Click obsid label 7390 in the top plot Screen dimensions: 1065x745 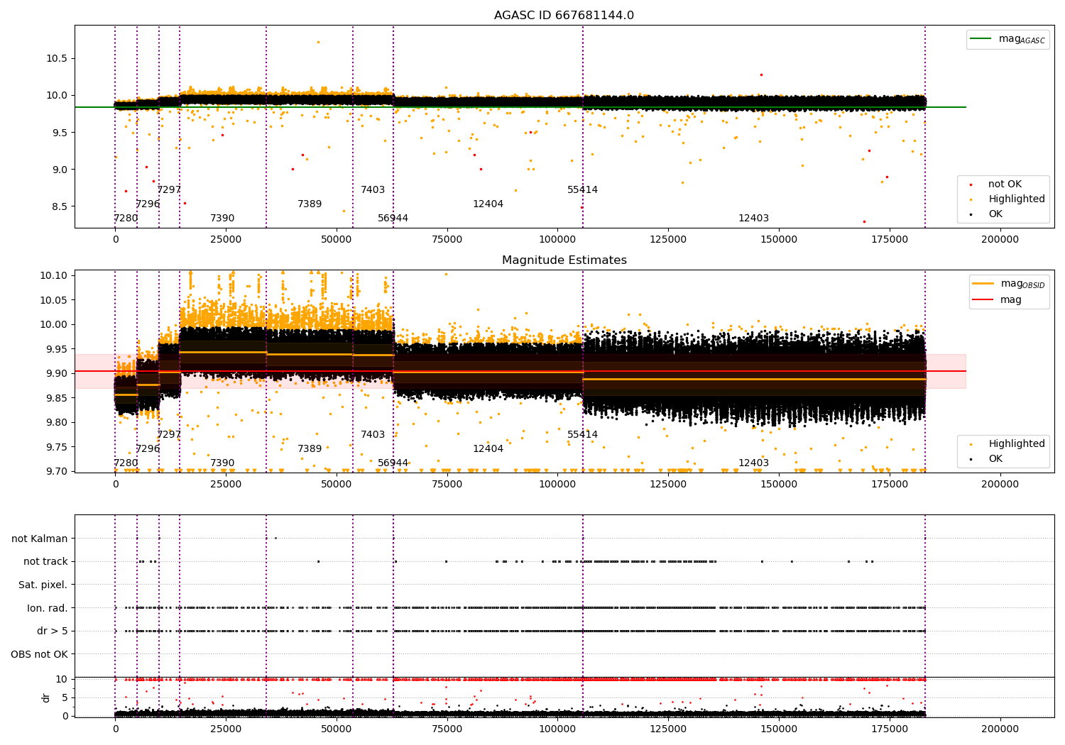coord(222,219)
